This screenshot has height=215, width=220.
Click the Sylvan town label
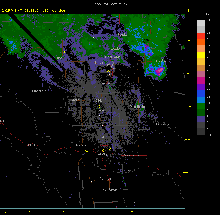100,63
